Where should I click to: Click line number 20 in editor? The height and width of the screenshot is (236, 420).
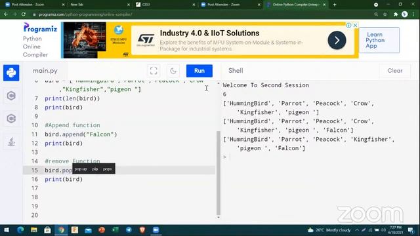coord(35,215)
